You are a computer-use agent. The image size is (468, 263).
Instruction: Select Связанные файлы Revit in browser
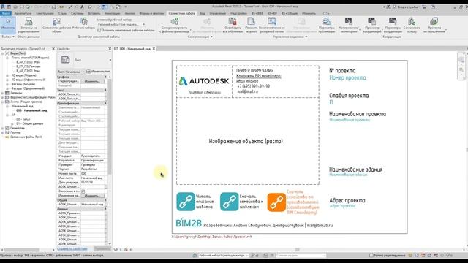click(x=26, y=137)
